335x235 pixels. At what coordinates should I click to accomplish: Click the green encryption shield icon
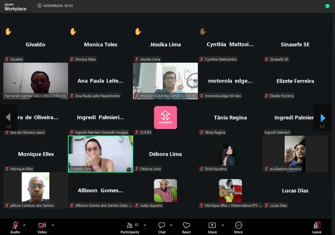(327, 6)
